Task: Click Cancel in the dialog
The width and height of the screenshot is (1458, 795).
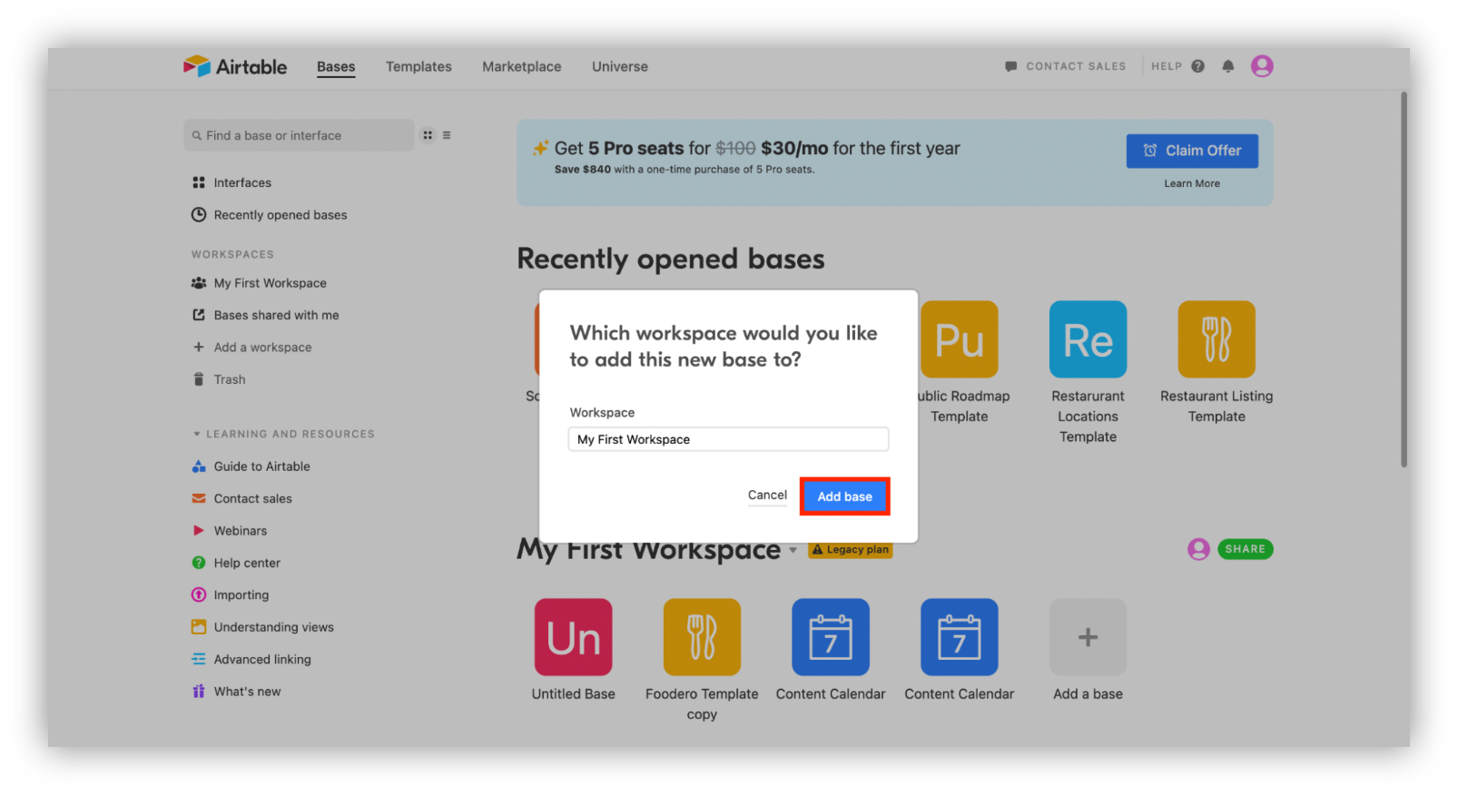Action: (x=767, y=496)
